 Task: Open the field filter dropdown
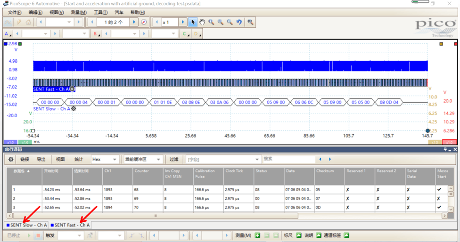coord(223,160)
